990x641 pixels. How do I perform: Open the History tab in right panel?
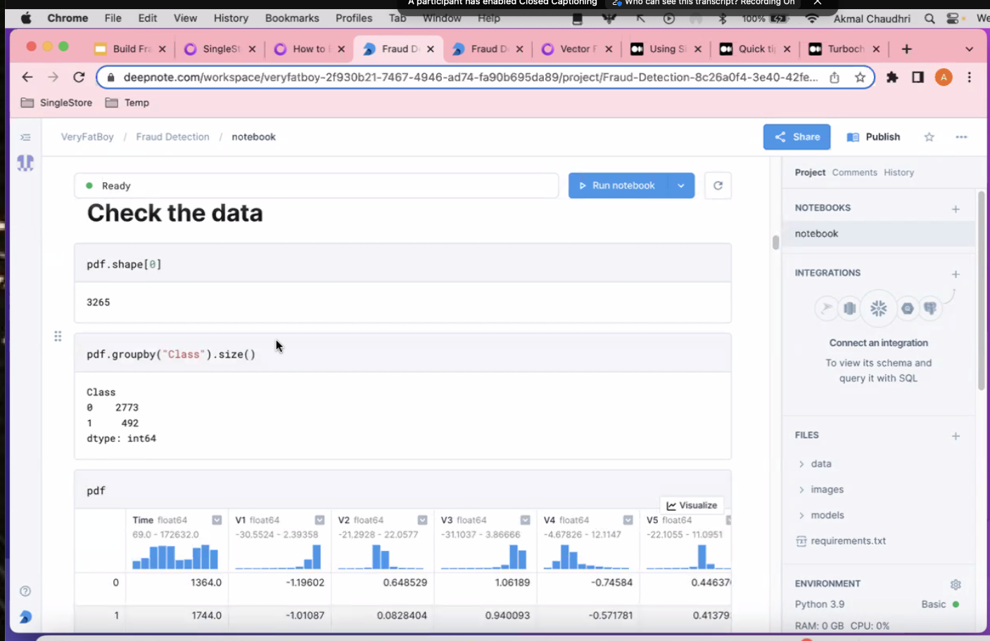point(899,172)
